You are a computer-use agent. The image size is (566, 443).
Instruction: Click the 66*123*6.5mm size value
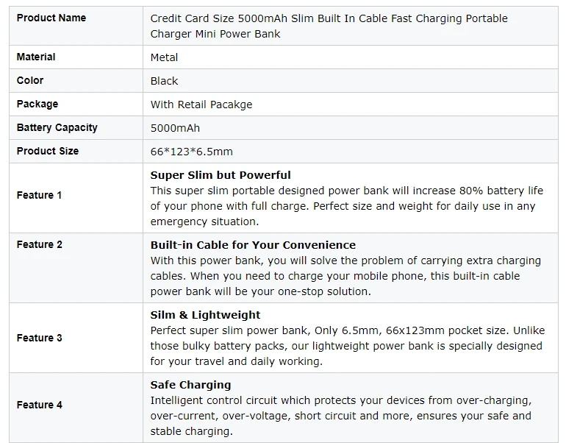[x=192, y=152]
